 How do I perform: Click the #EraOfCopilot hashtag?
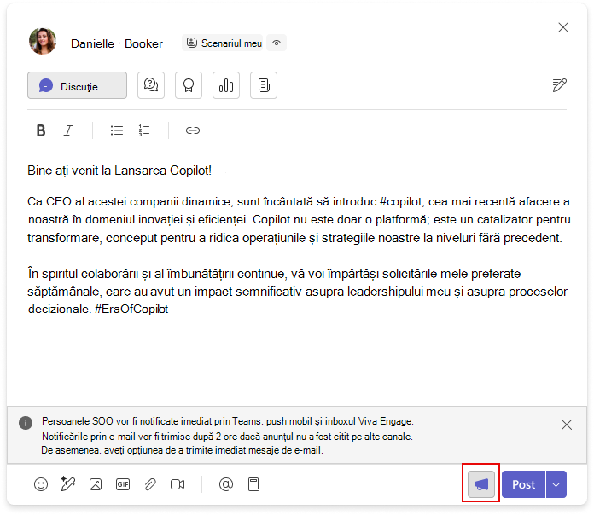tap(131, 310)
